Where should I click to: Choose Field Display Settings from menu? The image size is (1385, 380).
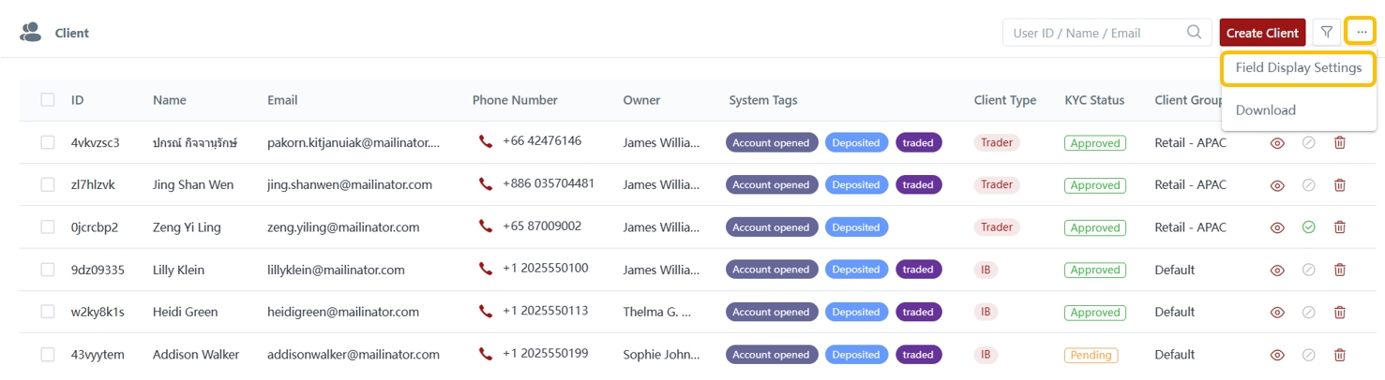[1298, 68]
